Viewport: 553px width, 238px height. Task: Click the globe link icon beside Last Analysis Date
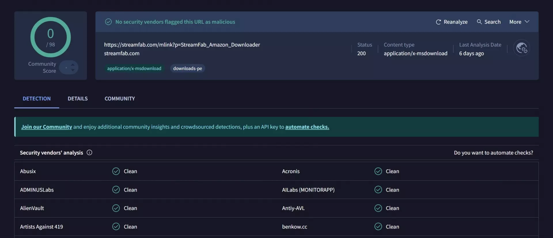(x=522, y=48)
